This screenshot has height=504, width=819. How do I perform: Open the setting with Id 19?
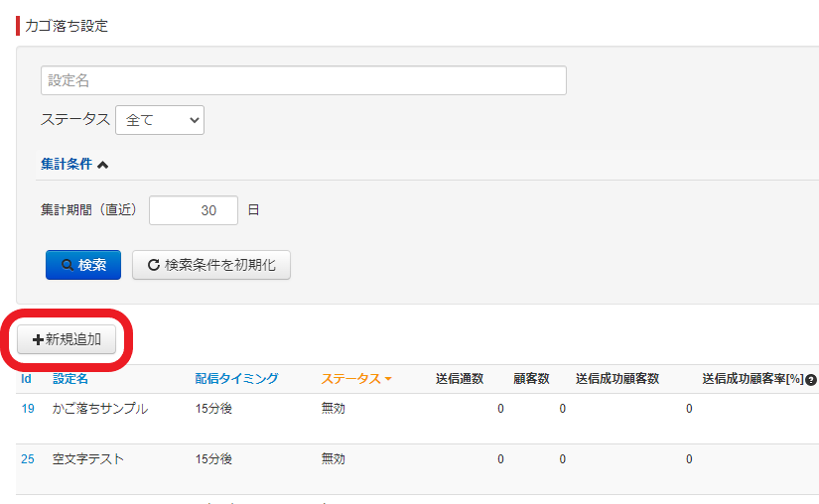[28, 409]
